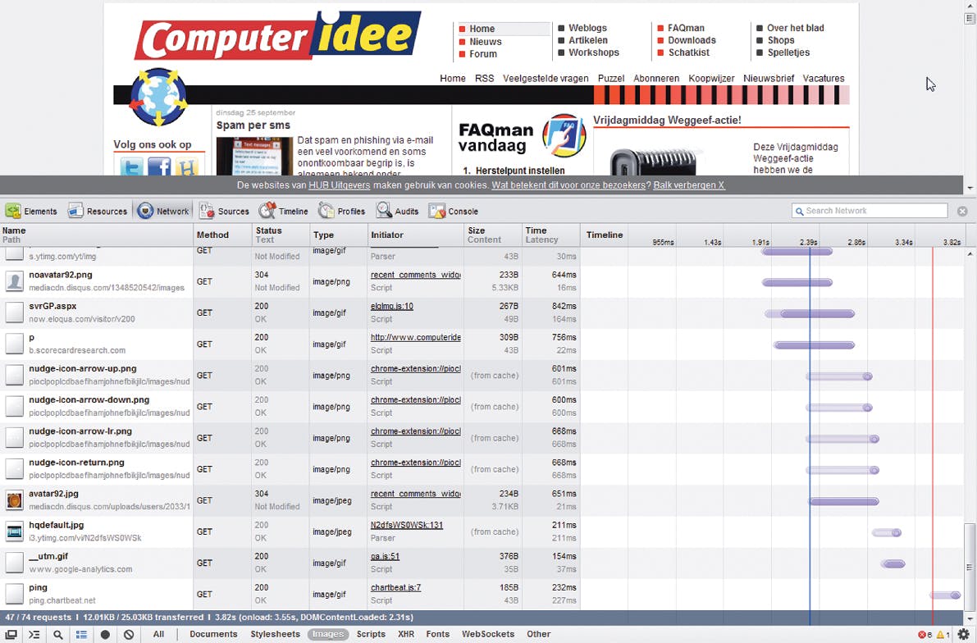Open initiator link elqimg.js:10
977x643 pixels.
(392, 306)
